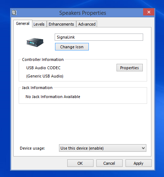
Task: Open the Levels tab
Action: [x=39, y=24]
